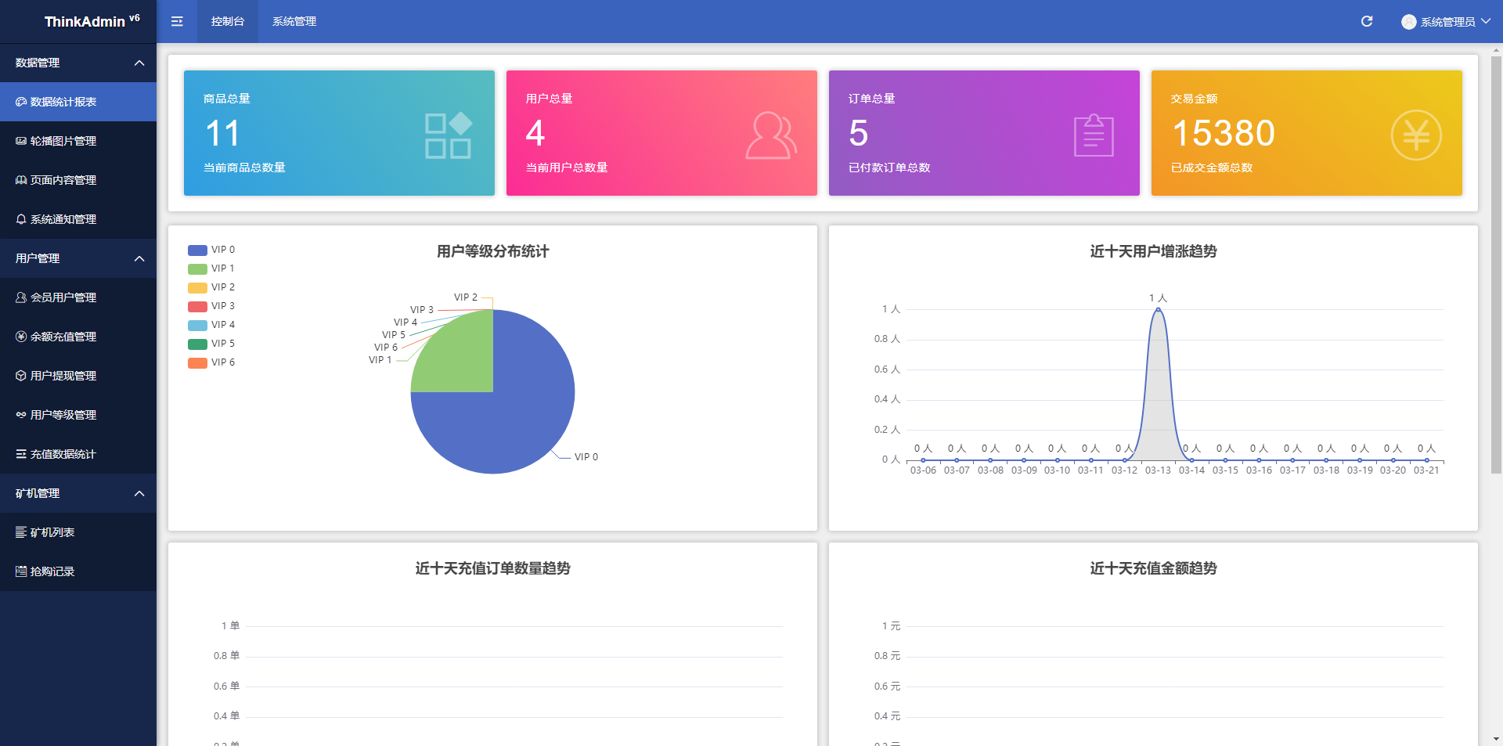
Task: Click the 系统通知管理 bell icon
Action: click(21, 219)
